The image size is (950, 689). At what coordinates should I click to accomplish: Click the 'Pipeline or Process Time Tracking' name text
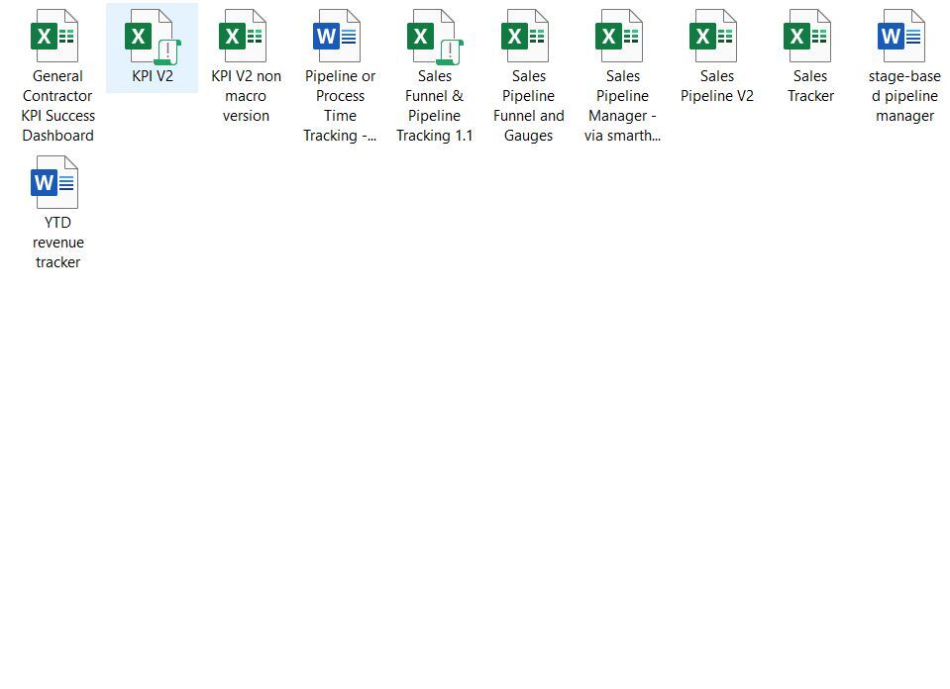[x=340, y=106]
